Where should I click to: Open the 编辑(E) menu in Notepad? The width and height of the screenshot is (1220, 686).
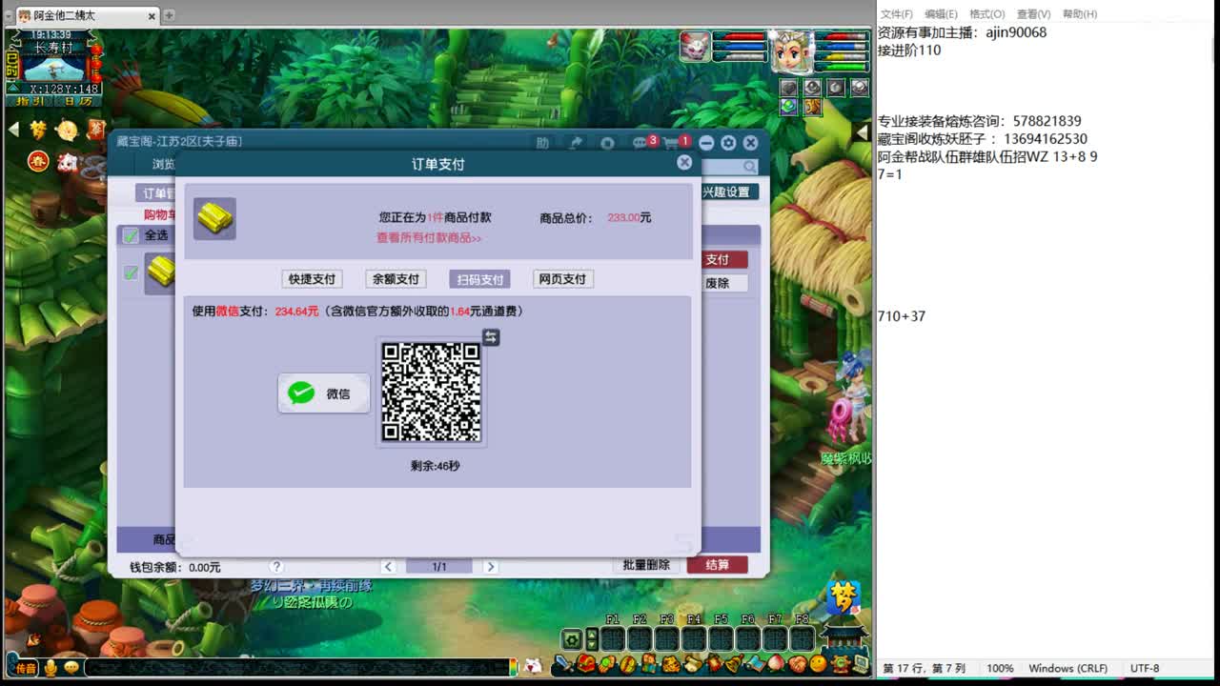click(941, 14)
